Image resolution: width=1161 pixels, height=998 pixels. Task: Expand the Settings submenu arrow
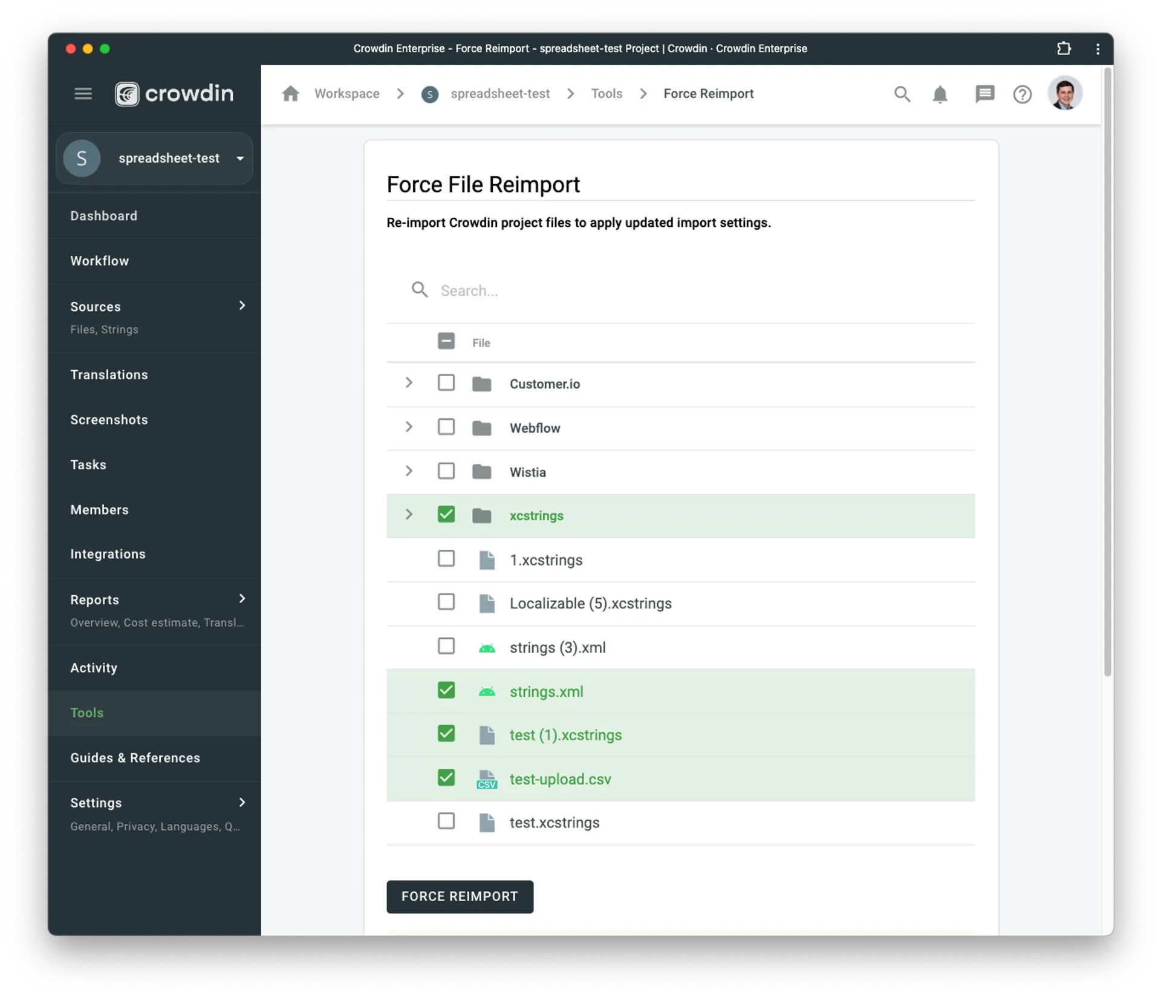coord(242,803)
